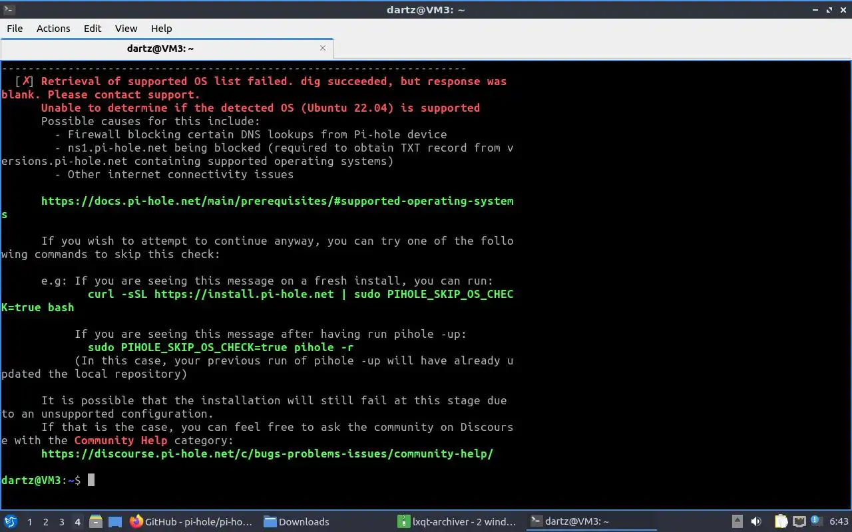Open the View menu
Image resolution: width=852 pixels, height=532 pixels.
click(126, 28)
